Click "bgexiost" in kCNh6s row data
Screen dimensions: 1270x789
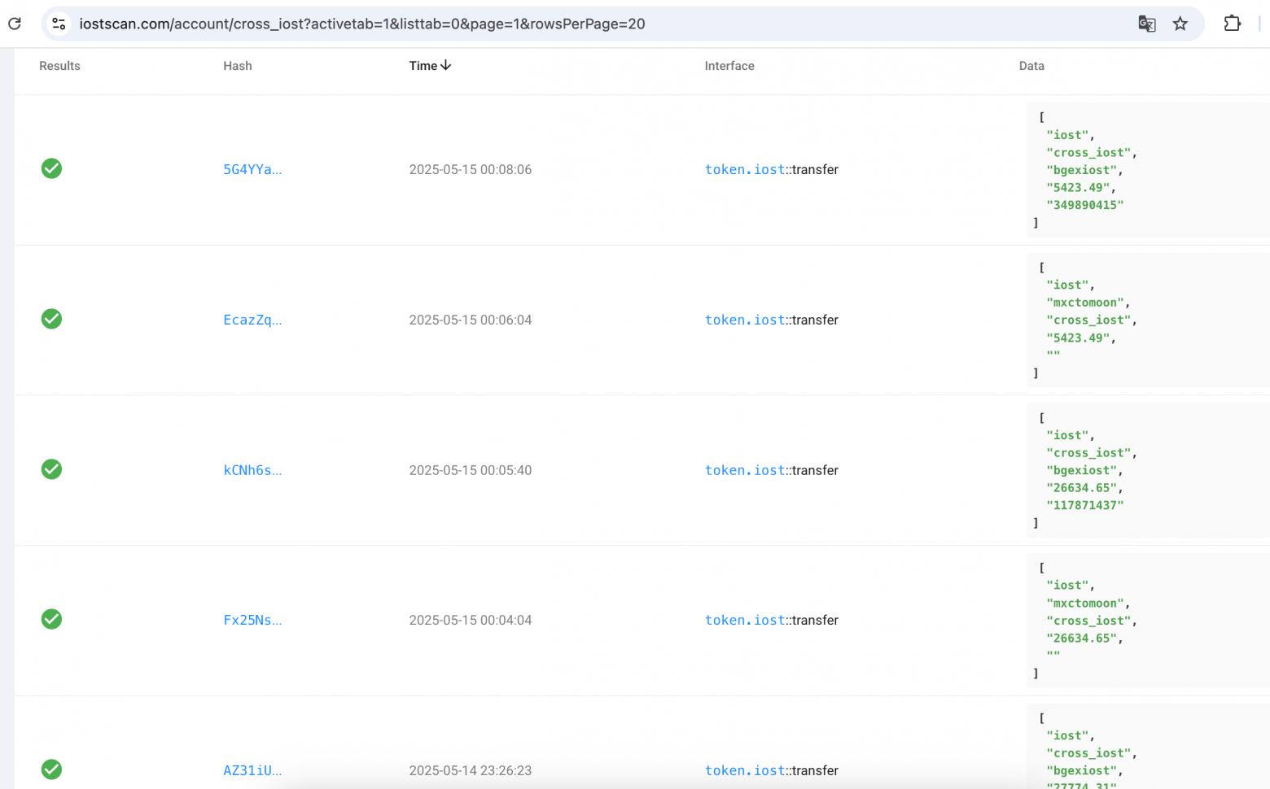[x=1082, y=470]
